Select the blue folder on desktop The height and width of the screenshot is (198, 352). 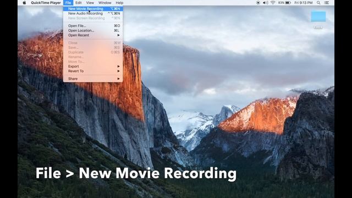tap(318, 16)
